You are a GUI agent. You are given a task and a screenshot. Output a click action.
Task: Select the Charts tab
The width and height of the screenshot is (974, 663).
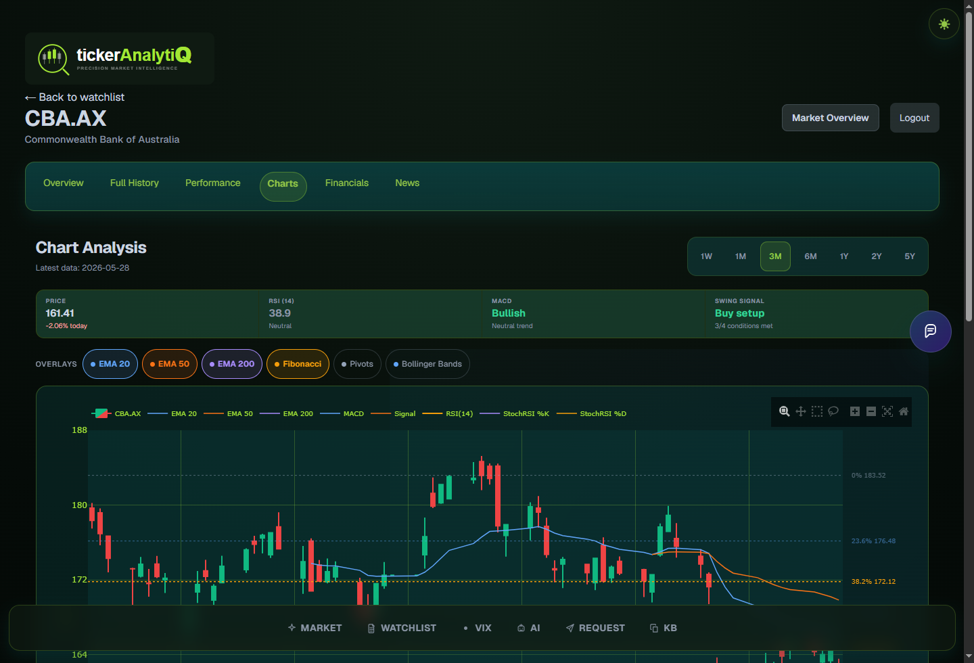(x=283, y=186)
